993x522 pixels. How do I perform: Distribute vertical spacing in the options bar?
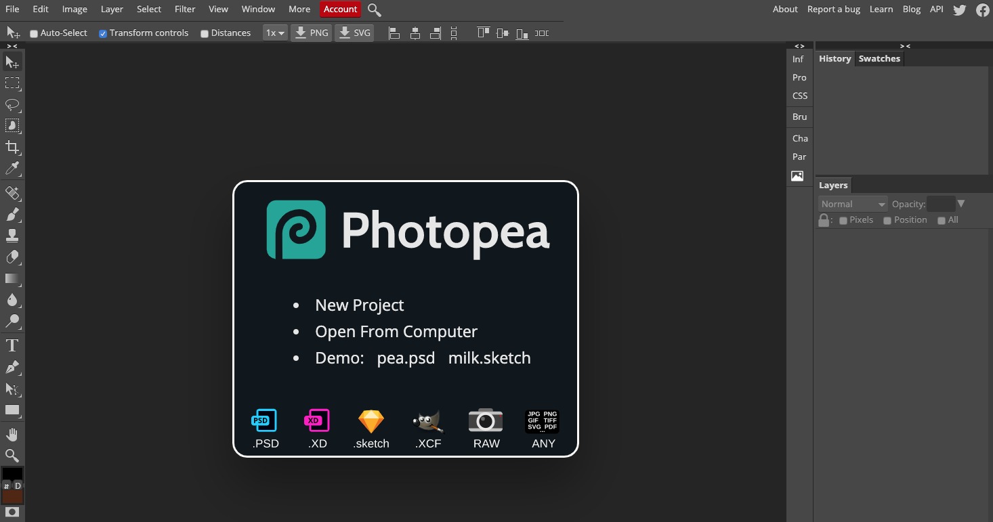click(x=454, y=32)
